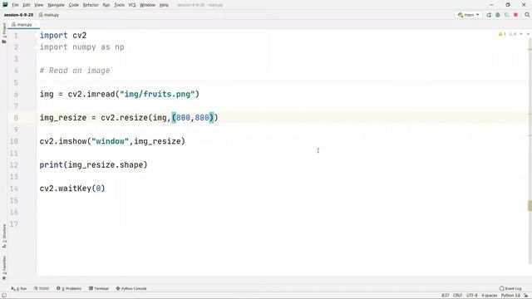Open the TODO tool window

click(x=42, y=288)
